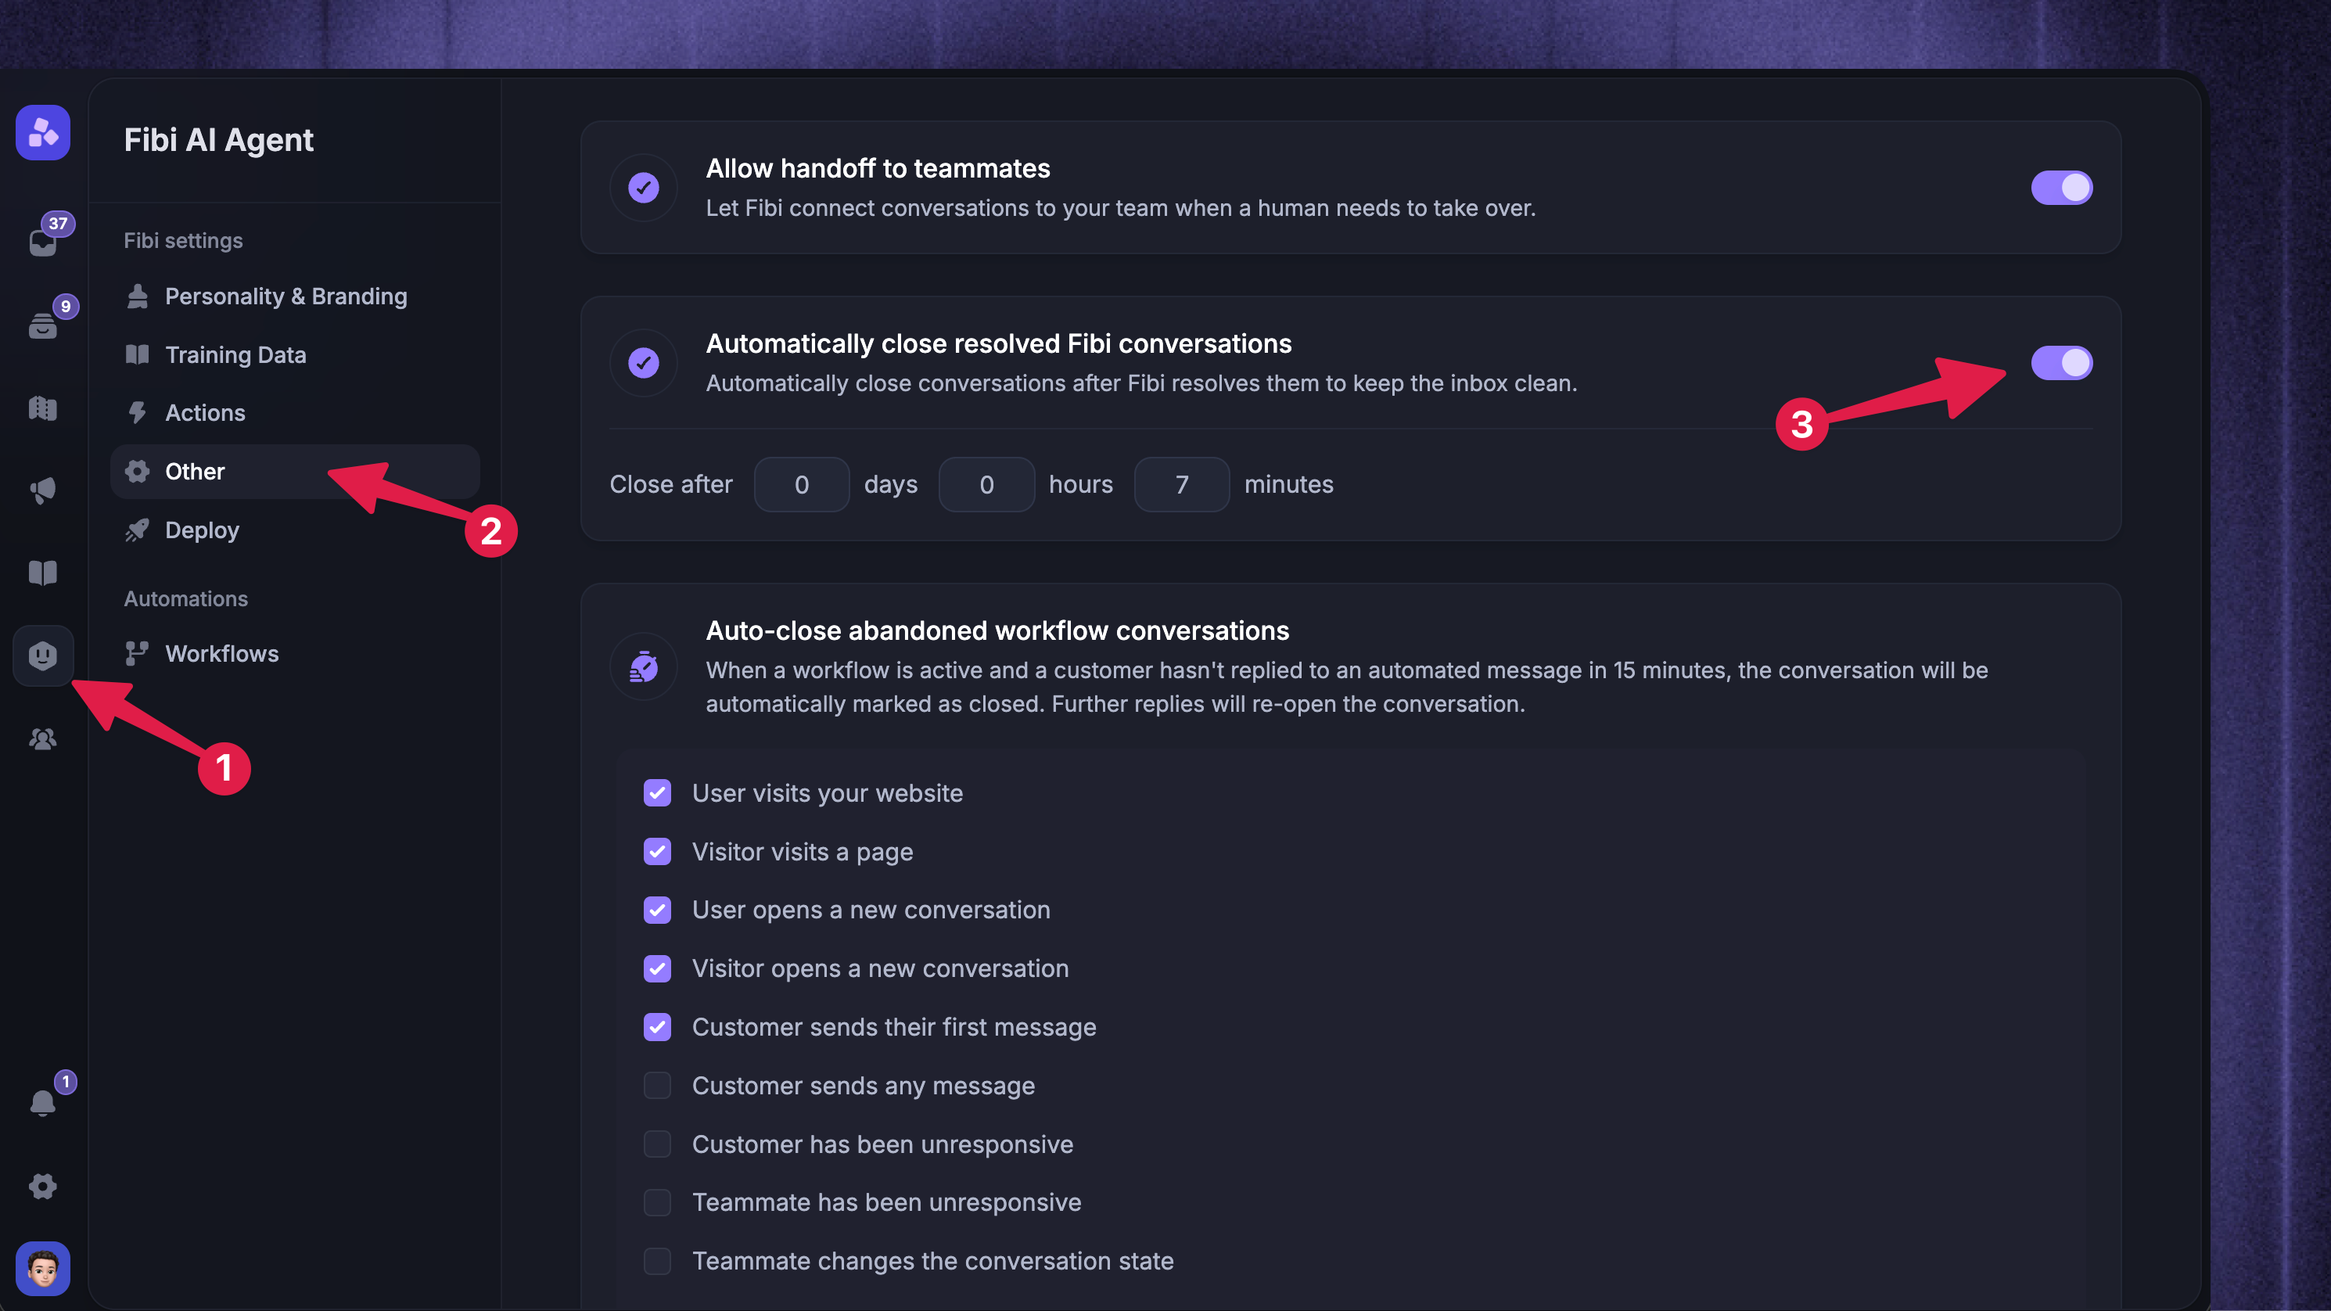Click the "When a workflow is active" description
The height and width of the screenshot is (1311, 2331).
point(1346,688)
